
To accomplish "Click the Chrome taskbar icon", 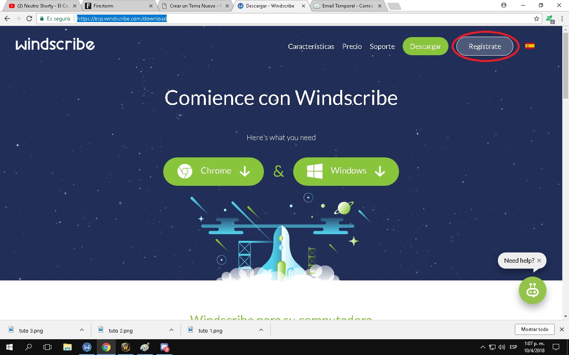I will [106, 347].
